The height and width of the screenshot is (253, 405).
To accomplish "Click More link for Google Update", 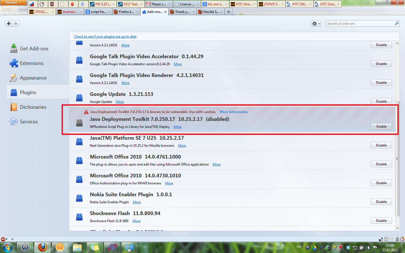I will pyautogui.click(x=120, y=102).
